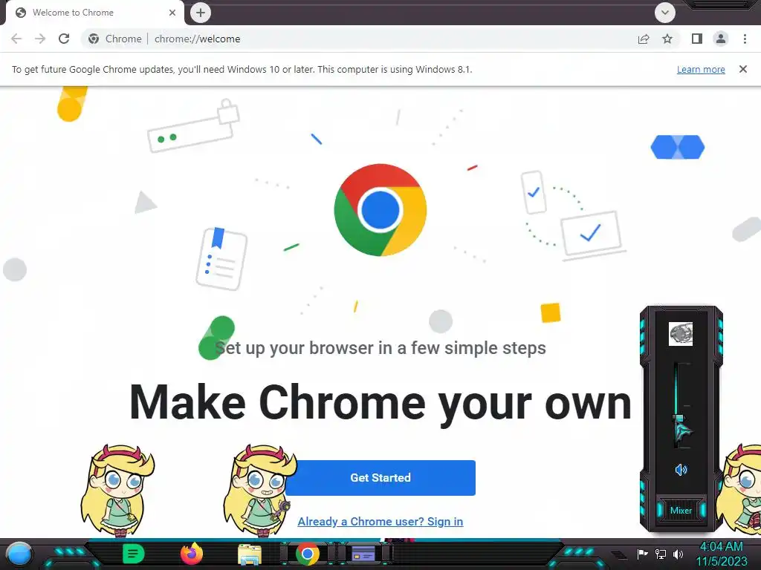The width and height of the screenshot is (761, 570).
Task: Open Chrome's three-dot menu
Action: point(745,39)
